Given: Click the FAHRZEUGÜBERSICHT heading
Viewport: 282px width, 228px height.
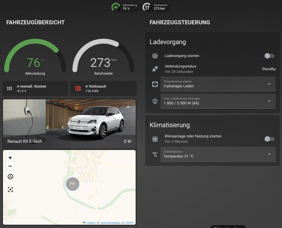Looking at the screenshot, I should pyautogui.click(x=35, y=22).
